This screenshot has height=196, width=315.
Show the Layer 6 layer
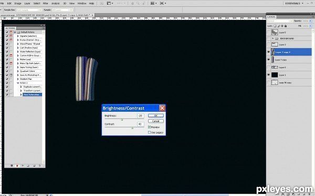(269, 68)
